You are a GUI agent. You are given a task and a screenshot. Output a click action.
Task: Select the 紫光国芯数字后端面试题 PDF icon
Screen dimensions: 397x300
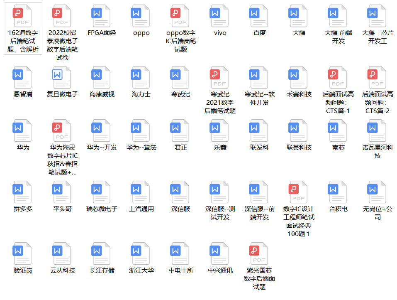[x=259, y=253]
